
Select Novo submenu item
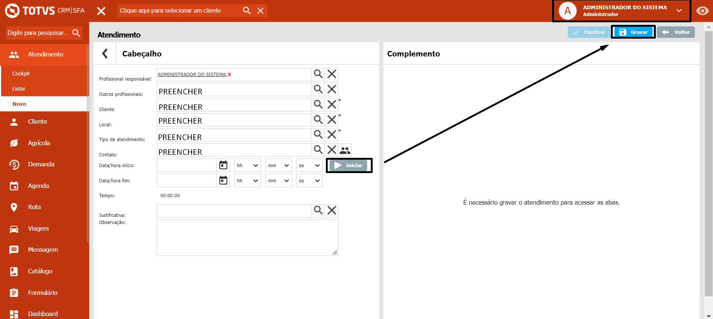(x=43, y=104)
